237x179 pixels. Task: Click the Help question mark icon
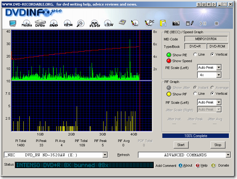[197, 165]
